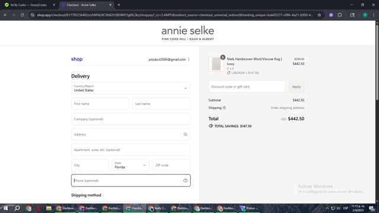Click the Niels rug product thumbnail
This screenshot has height=213, width=379.
[x=216, y=64]
